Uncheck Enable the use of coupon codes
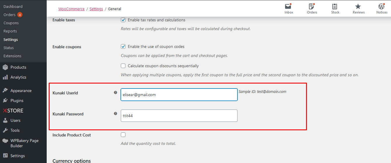The width and height of the screenshot is (391, 163). tap(123, 46)
